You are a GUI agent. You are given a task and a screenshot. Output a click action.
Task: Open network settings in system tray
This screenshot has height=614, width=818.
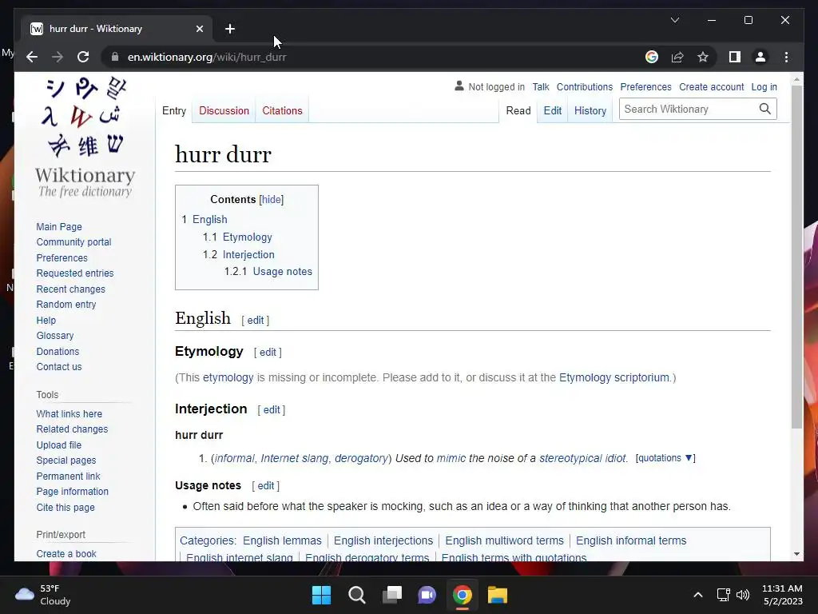click(x=724, y=595)
